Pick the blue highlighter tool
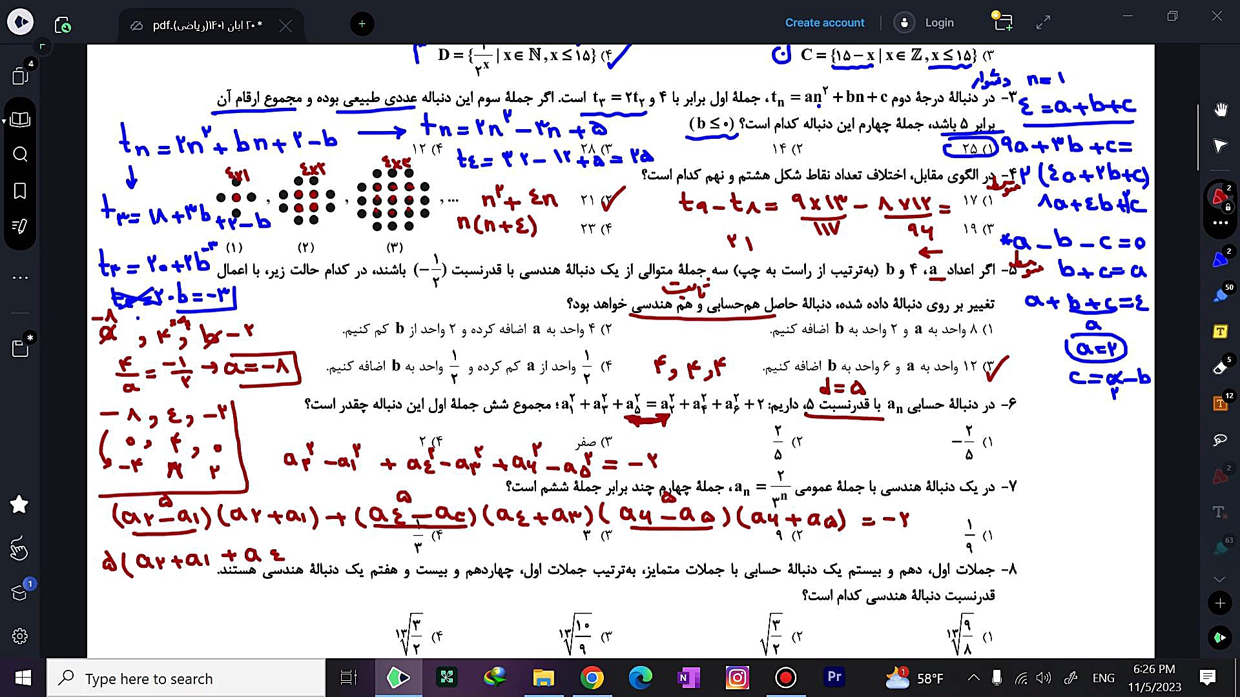 coord(1219,295)
